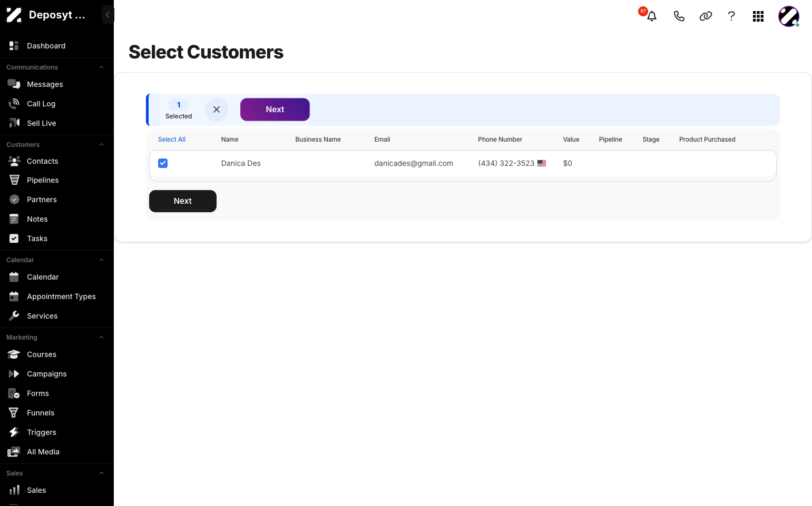The width and height of the screenshot is (812, 506).
Task: Open Campaigns in the sidebar
Action: coord(47,374)
